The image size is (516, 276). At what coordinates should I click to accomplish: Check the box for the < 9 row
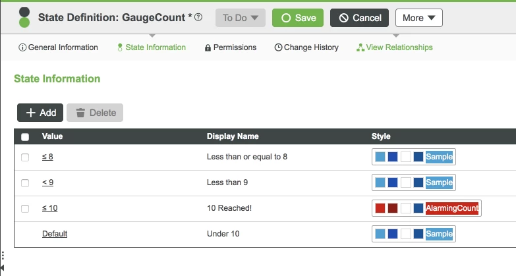(25, 183)
